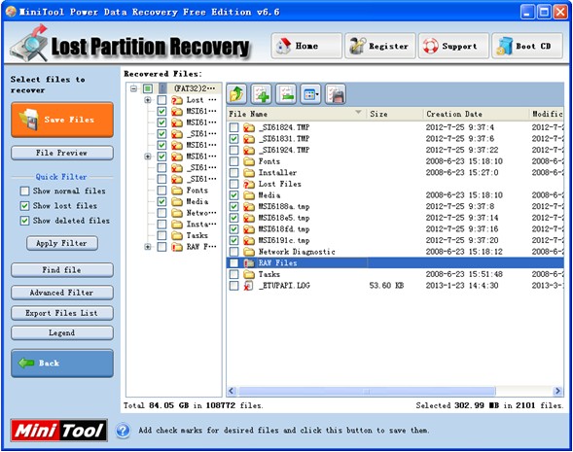Click the Save Files orange button
This screenshot has width=573, height=452.
(x=62, y=120)
